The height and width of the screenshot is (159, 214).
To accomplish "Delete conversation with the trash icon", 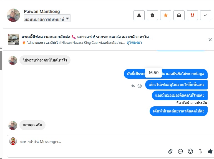I will click(152, 15).
